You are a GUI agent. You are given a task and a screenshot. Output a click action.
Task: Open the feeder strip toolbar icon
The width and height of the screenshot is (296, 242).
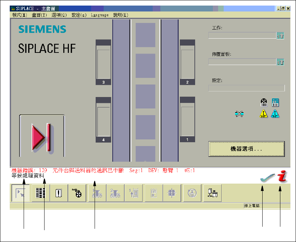pyautogui.click(x=41, y=193)
